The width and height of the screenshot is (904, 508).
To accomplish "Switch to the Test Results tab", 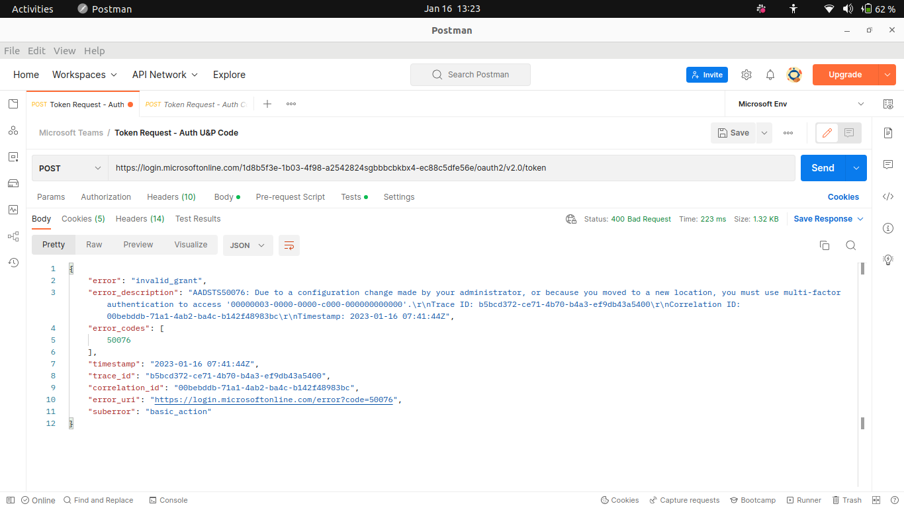I will pyautogui.click(x=198, y=219).
